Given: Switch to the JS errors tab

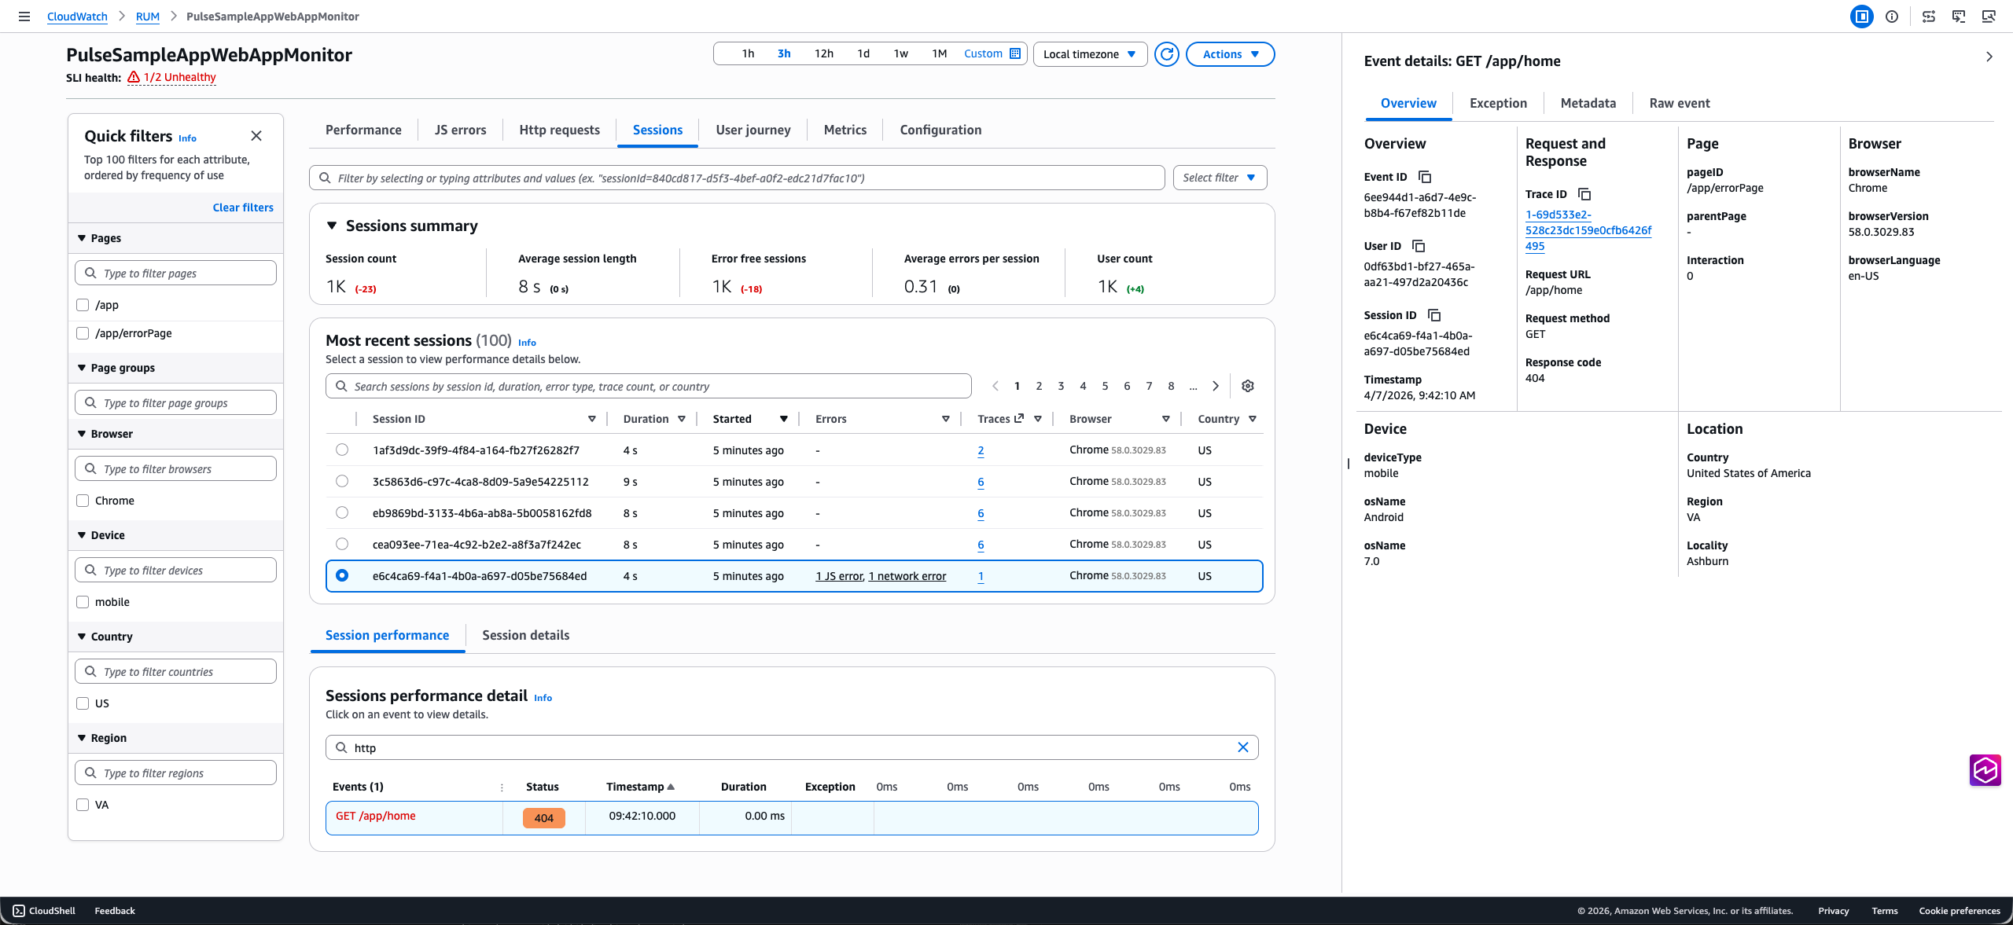Looking at the screenshot, I should point(460,130).
